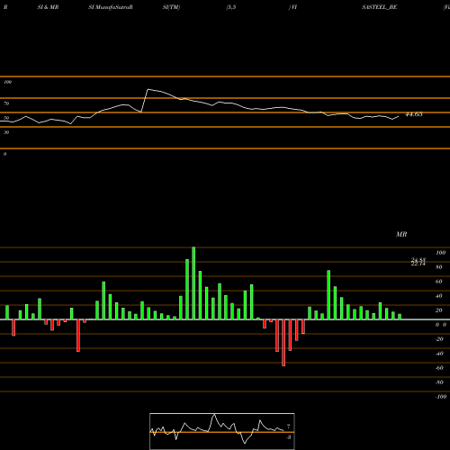
Task: Click the longest red MR histogram bar
Action: click(x=283, y=343)
